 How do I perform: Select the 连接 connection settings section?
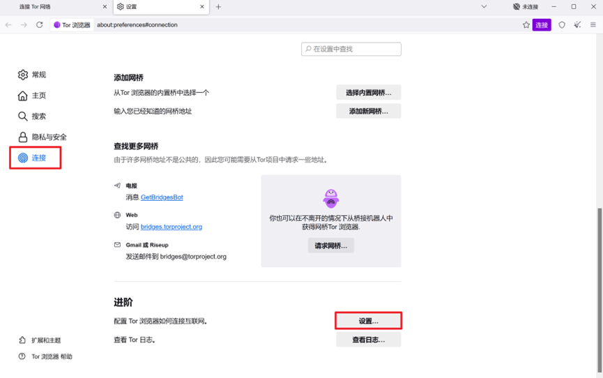[x=32, y=158]
